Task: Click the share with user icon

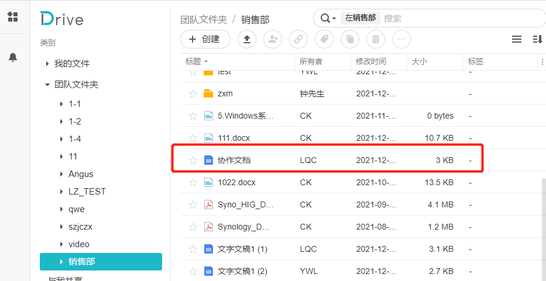Action: 273,39
